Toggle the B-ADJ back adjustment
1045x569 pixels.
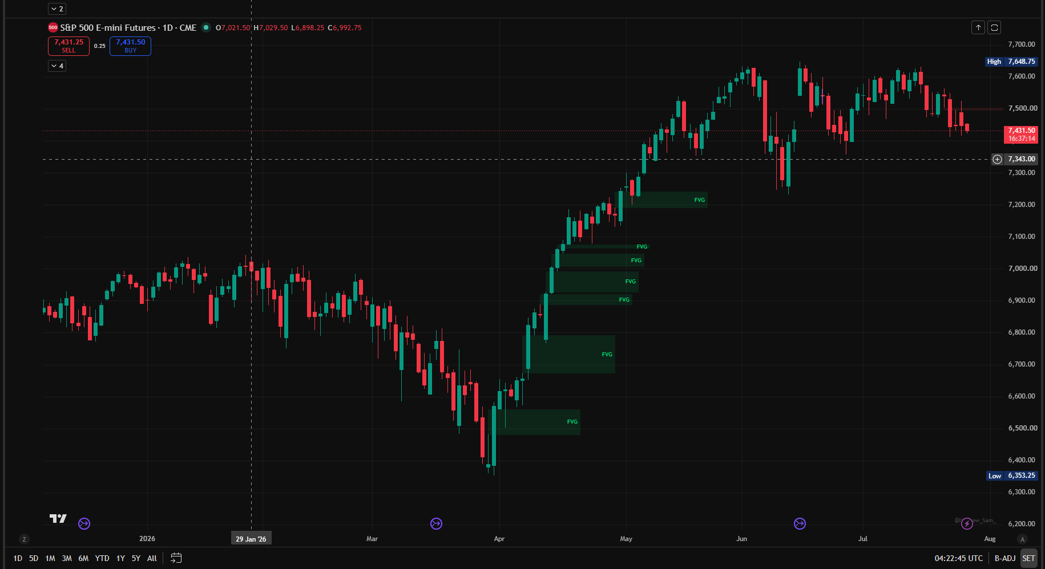pyautogui.click(x=1005, y=558)
